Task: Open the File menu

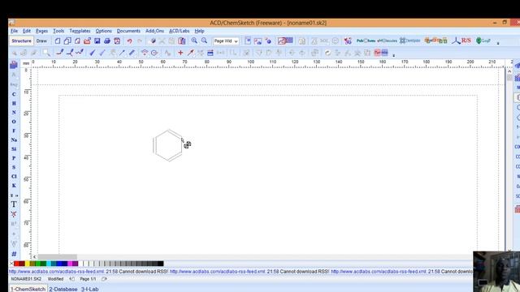Action: 15,31
